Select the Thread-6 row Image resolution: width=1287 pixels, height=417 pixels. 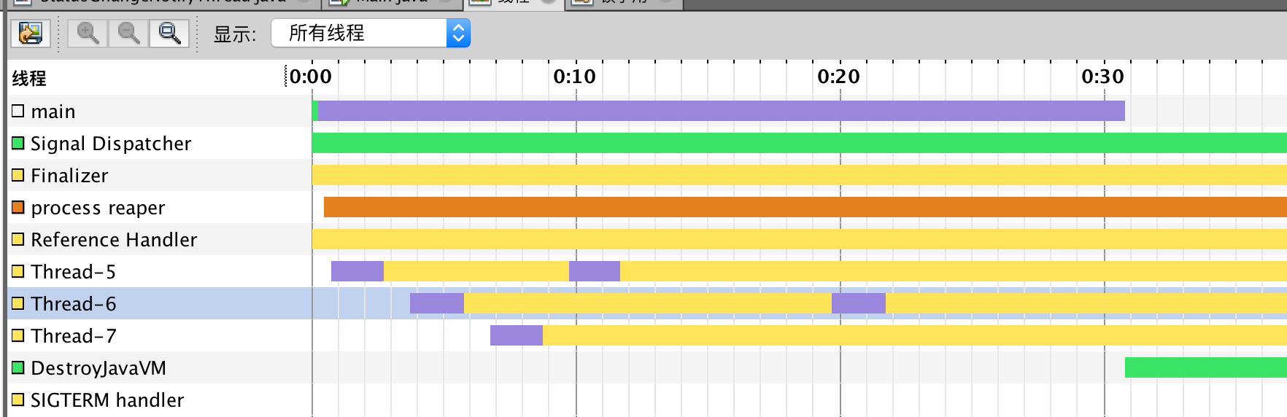coord(73,303)
